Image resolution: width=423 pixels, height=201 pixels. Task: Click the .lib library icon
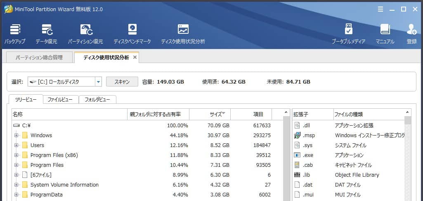(x=297, y=175)
